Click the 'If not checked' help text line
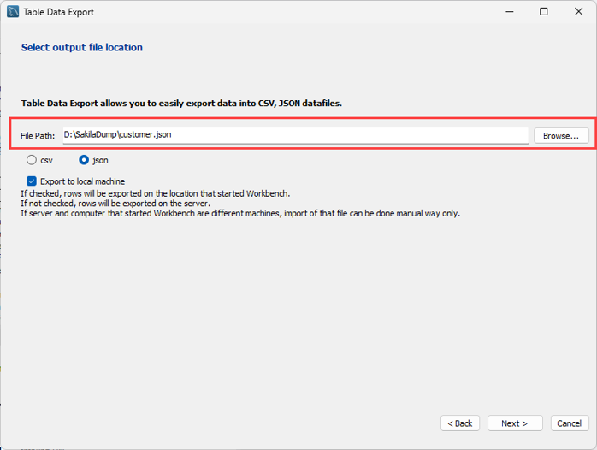 [115, 204]
